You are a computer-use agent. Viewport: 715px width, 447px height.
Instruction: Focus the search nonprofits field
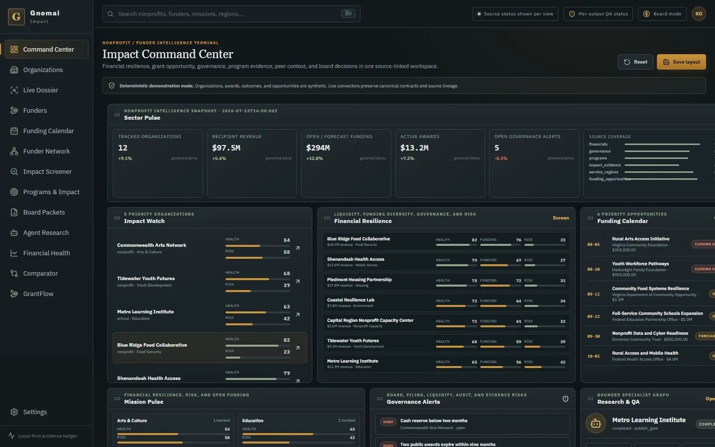(x=231, y=14)
